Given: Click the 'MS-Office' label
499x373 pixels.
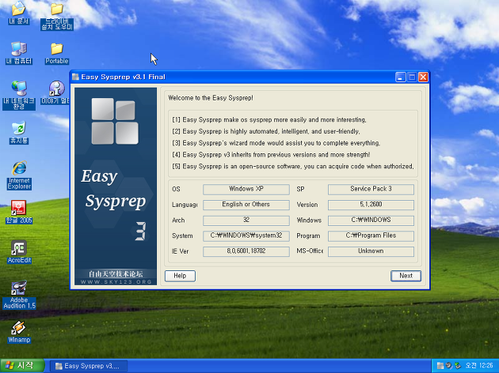Looking at the screenshot, I should (310, 251).
